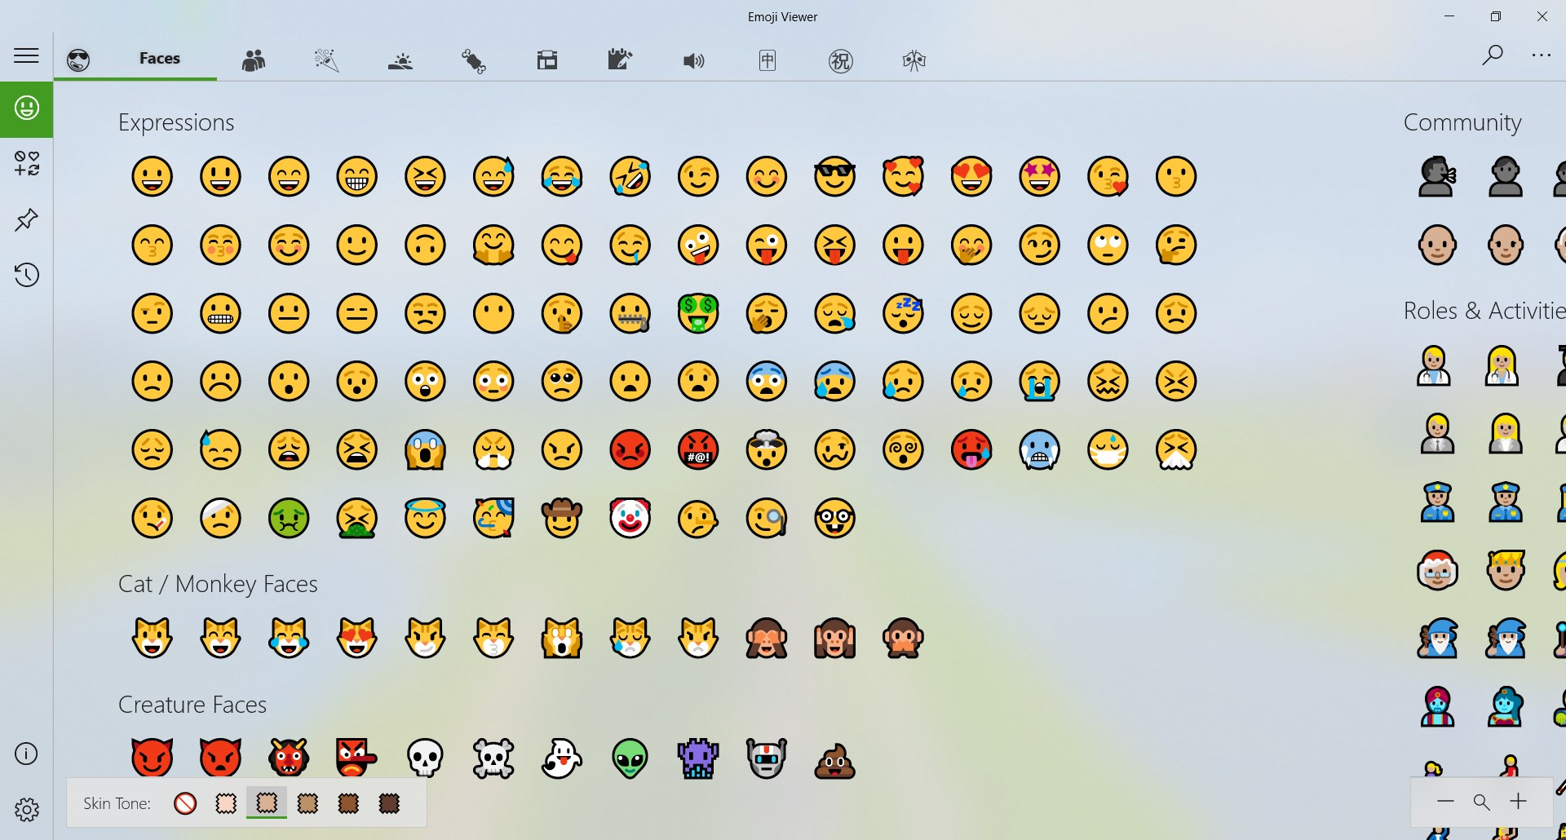Select the medium skin tone swatch
This screenshot has height=840, width=1566.
point(307,803)
